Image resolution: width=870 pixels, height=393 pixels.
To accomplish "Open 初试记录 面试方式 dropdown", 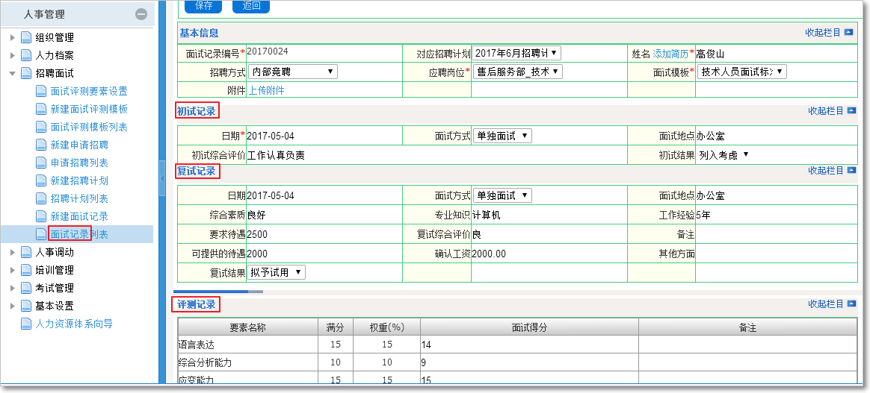I will coord(502,136).
